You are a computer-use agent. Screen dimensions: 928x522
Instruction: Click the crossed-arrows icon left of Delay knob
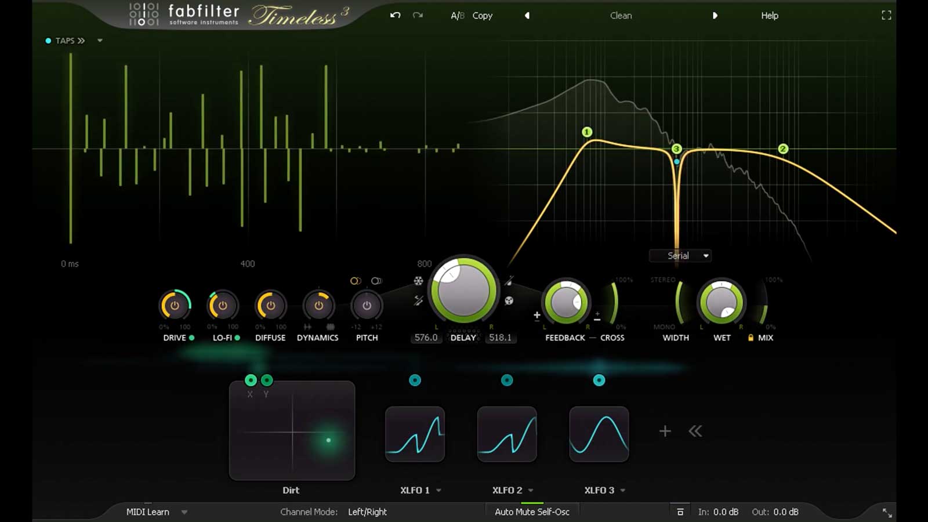click(x=419, y=300)
